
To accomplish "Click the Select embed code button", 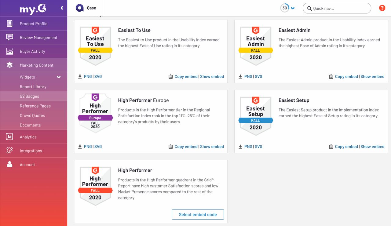I will (x=198, y=214).
